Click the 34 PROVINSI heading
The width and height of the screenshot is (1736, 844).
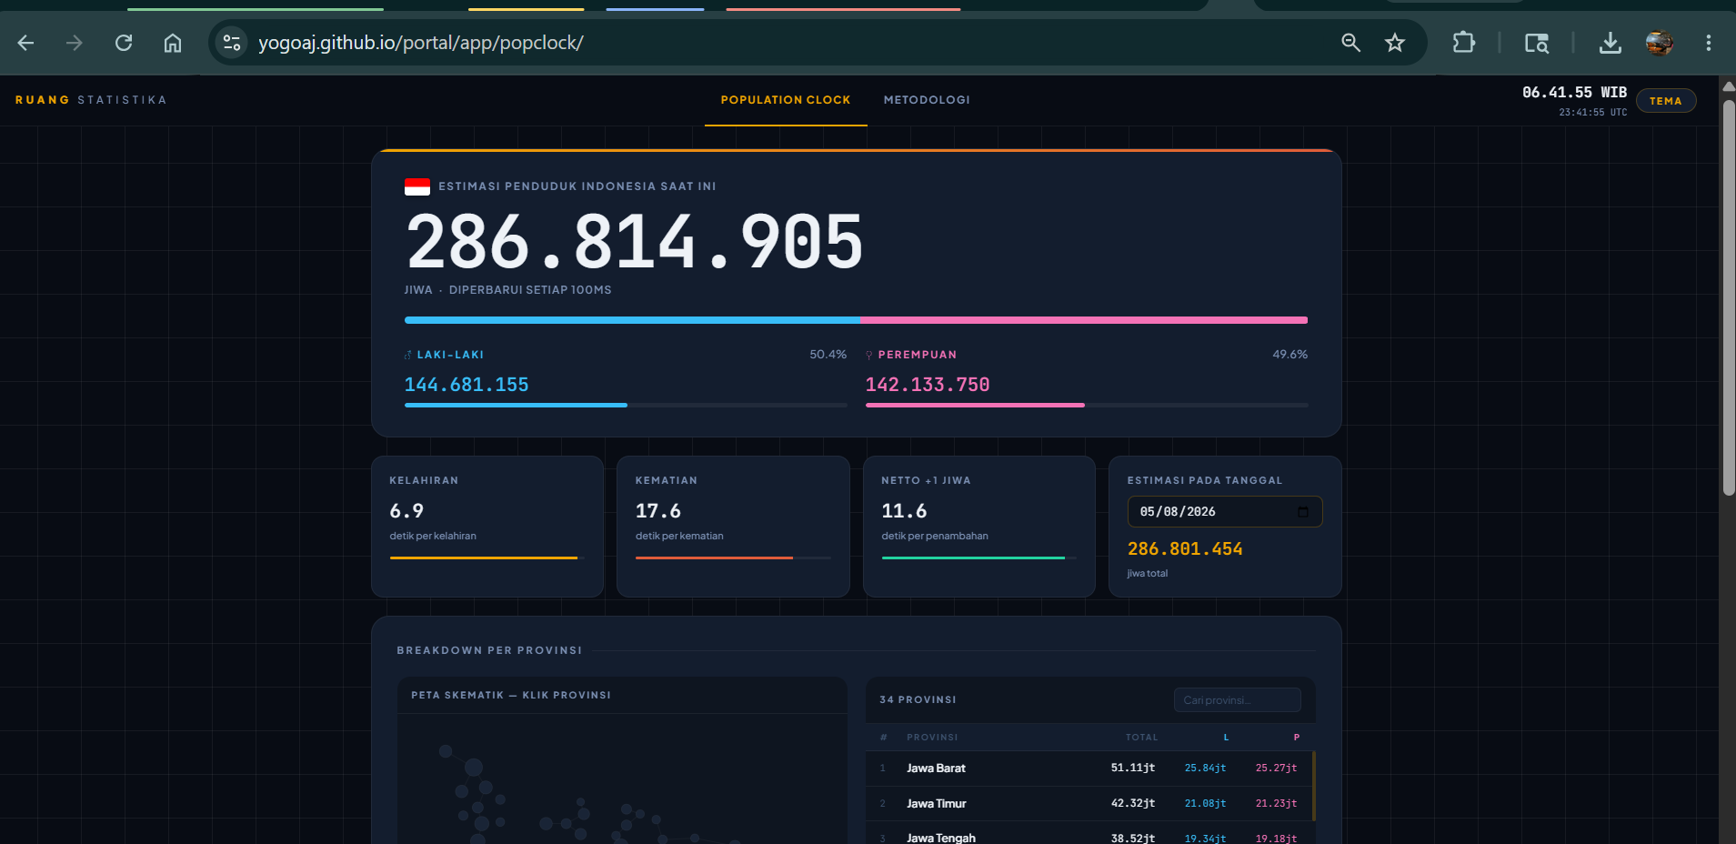[x=918, y=700]
